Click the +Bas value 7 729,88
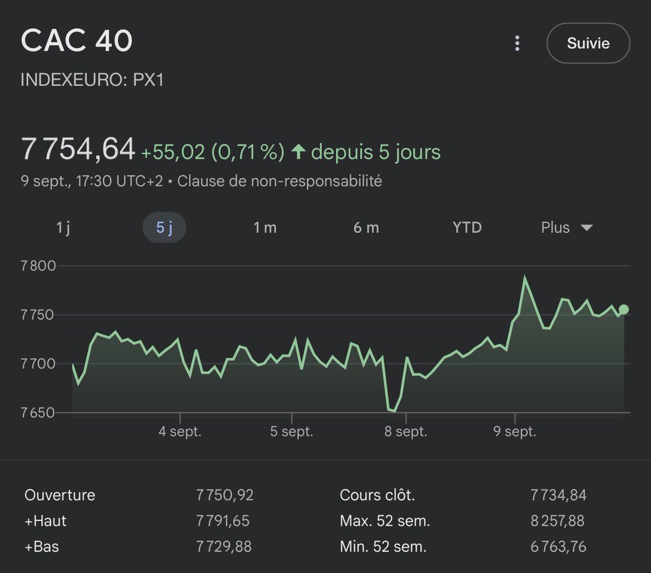The width and height of the screenshot is (651, 573). [224, 546]
